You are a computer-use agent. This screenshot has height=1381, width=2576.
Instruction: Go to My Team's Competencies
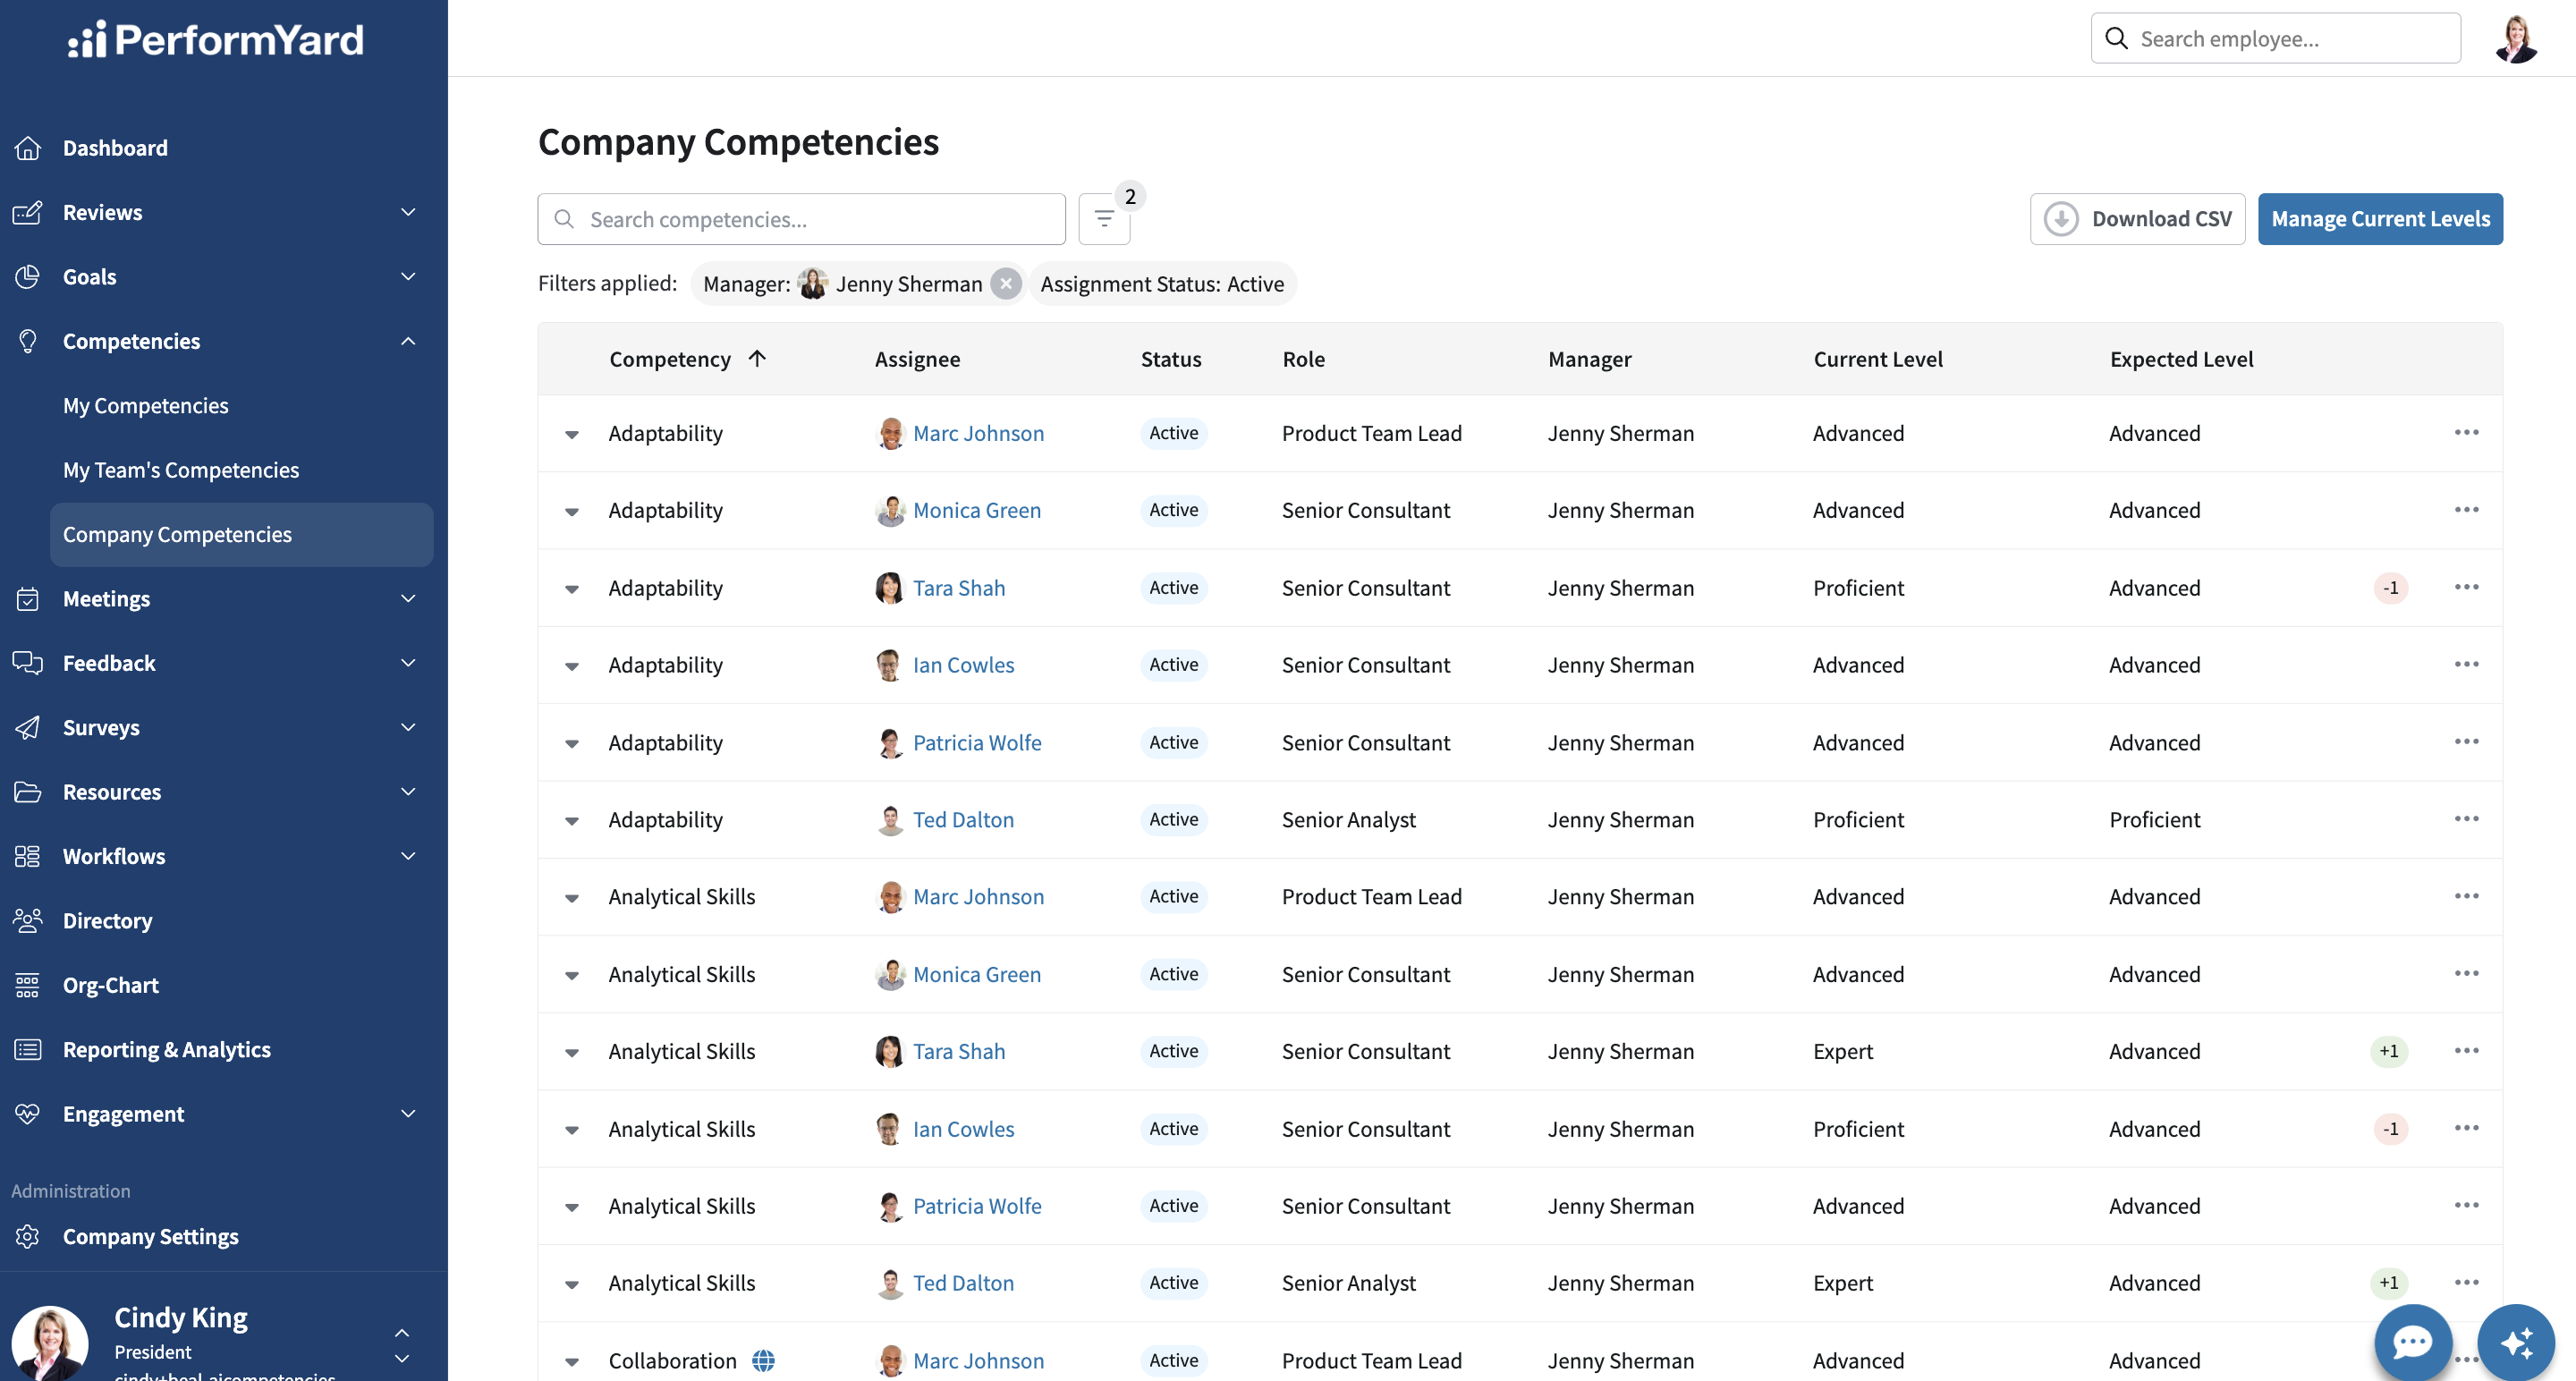181,470
